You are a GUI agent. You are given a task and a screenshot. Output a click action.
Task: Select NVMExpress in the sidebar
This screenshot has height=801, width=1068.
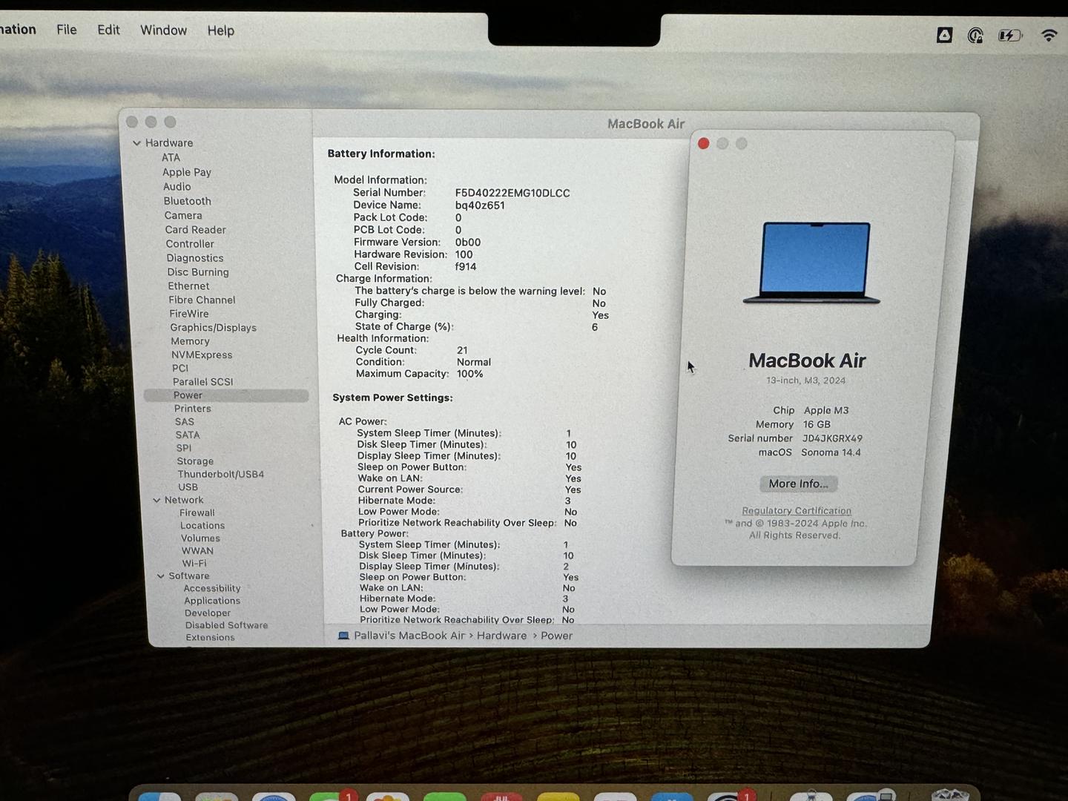point(202,355)
